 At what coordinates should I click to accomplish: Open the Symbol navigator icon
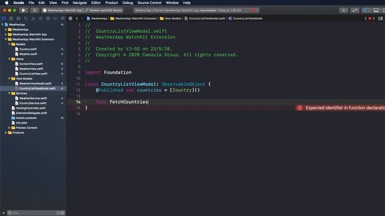[x=19, y=19]
